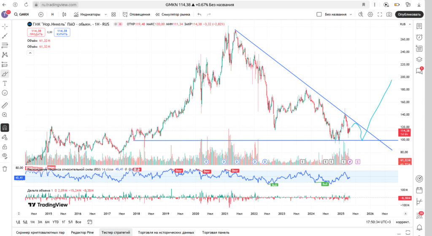Screen dimensions: 432x236
Task: Select the YTD date range
Action: (55, 222)
